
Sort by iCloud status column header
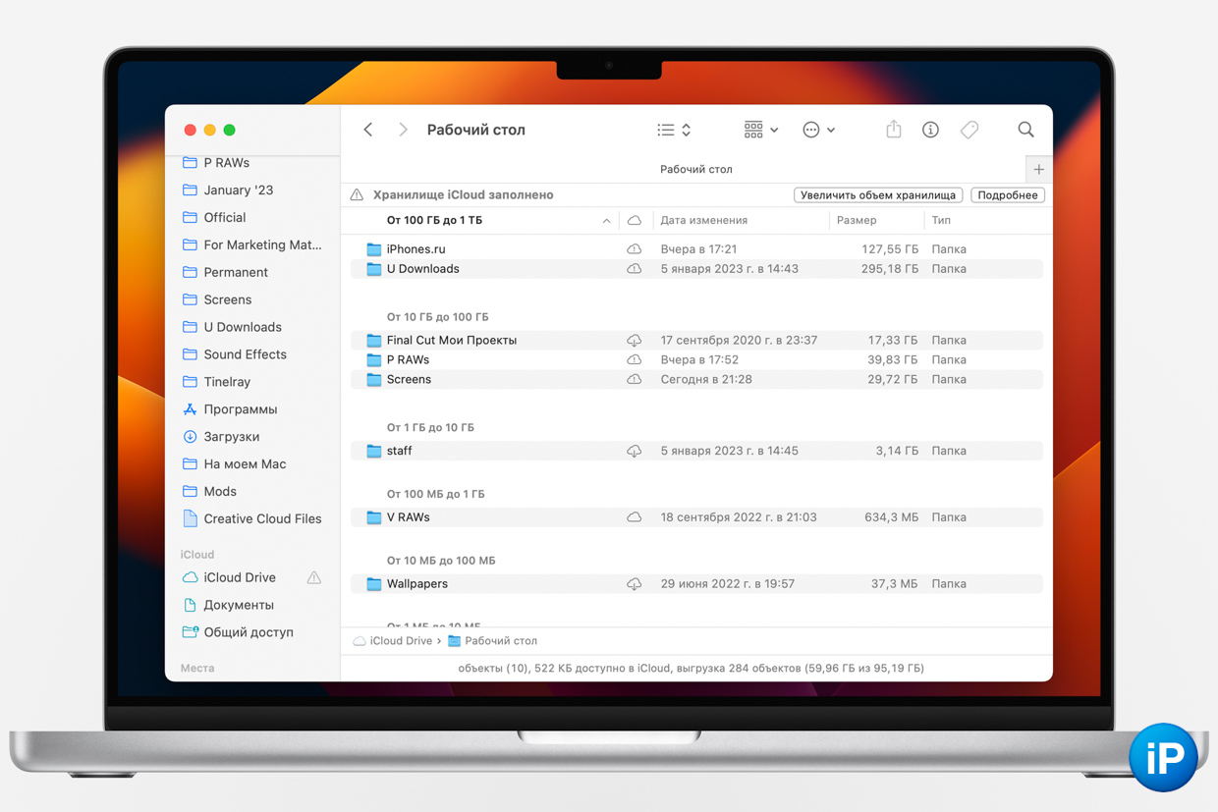coord(634,221)
